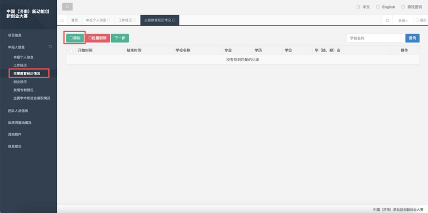Image resolution: width=428 pixels, height=213 pixels.
Task: Open 其他附件 in the sidebar
Action: [x=14, y=134]
